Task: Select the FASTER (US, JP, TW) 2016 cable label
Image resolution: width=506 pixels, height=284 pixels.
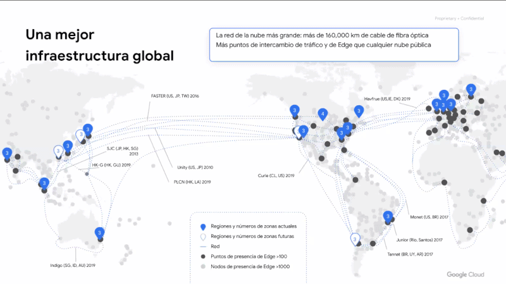Action: pos(175,96)
